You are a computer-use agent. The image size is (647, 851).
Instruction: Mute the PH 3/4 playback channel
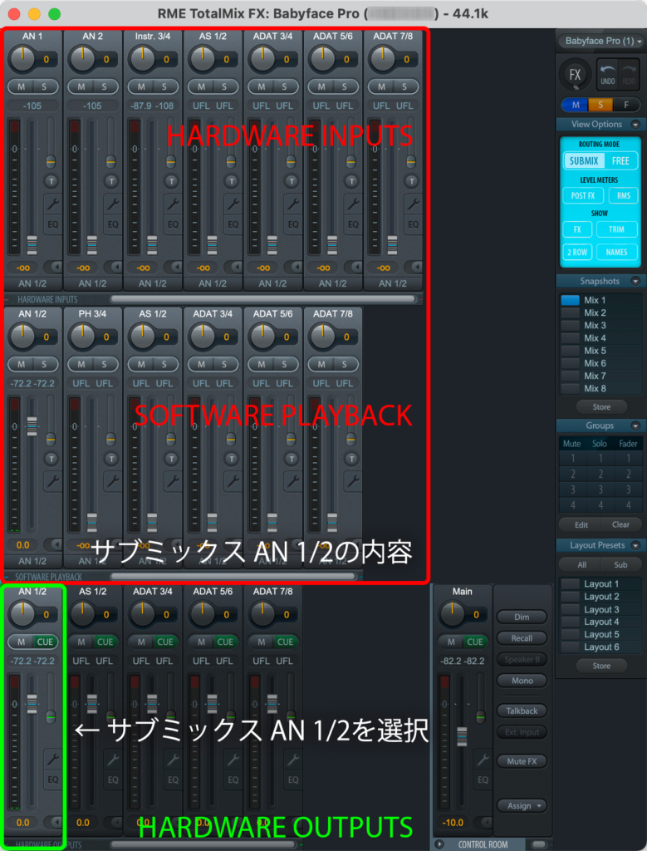[x=81, y=364]
